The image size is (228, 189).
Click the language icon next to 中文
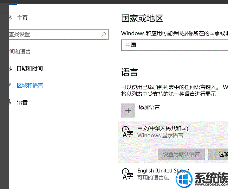point(128,132)
